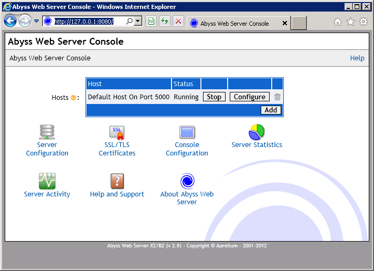Open the Server Statistics link text
The width and height of the screenshot is (374, 271).
click(257, 145)
